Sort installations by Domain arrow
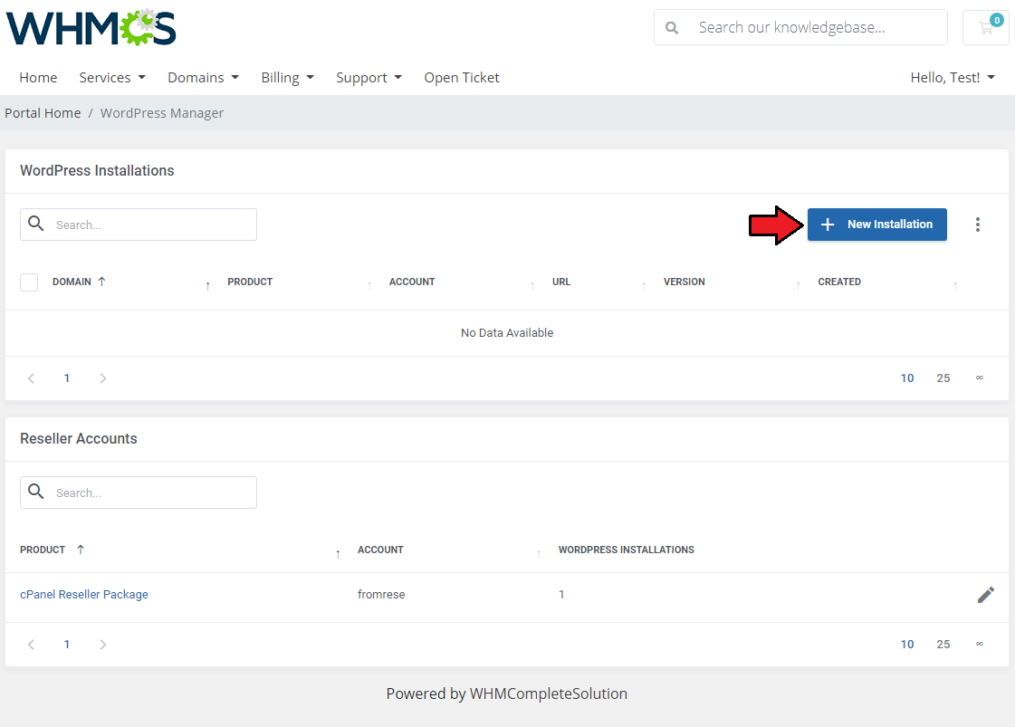The width and height of the screenshot is (1015, 727). tap(101, 282)
